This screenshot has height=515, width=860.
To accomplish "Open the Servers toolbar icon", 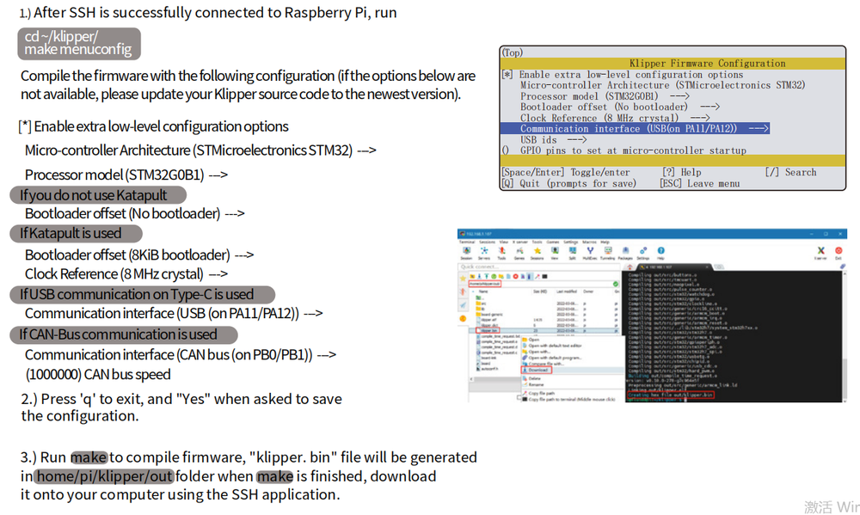I will click(x=483, y=252).
